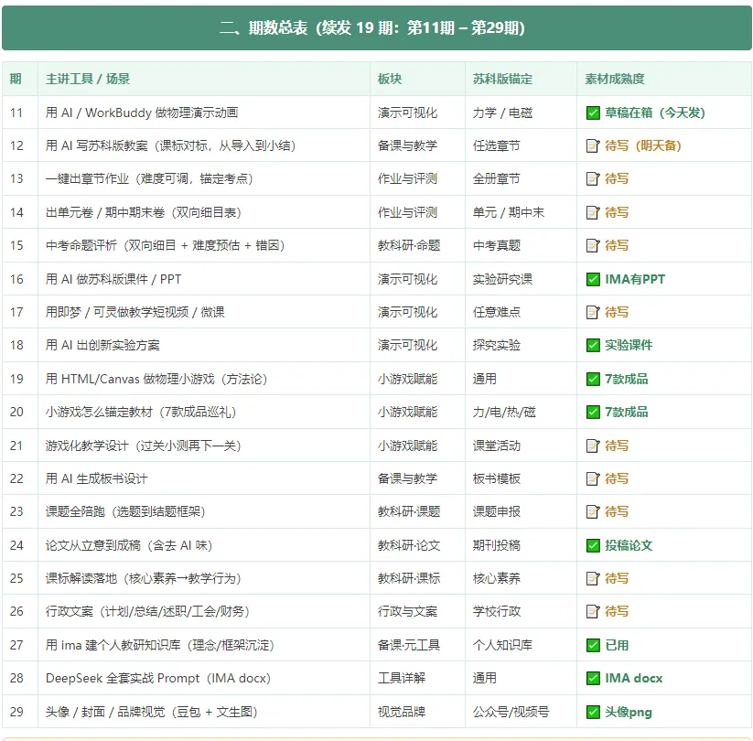The height and width of the screenshot is (741, 753).
Task: Click the green checkmark beside IMA docx
Action: tap(593, 678)
